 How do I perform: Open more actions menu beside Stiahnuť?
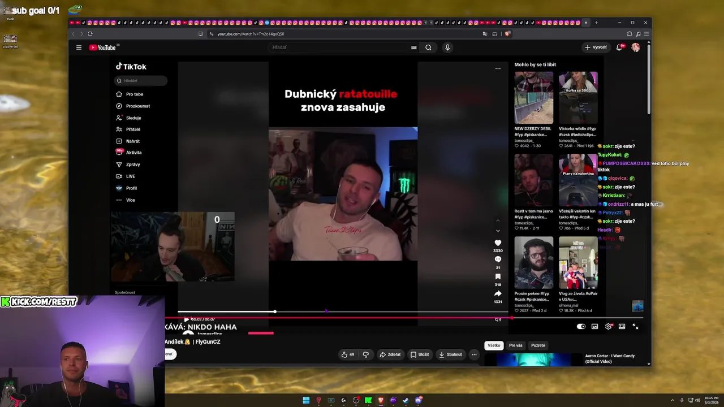point(474,354)
